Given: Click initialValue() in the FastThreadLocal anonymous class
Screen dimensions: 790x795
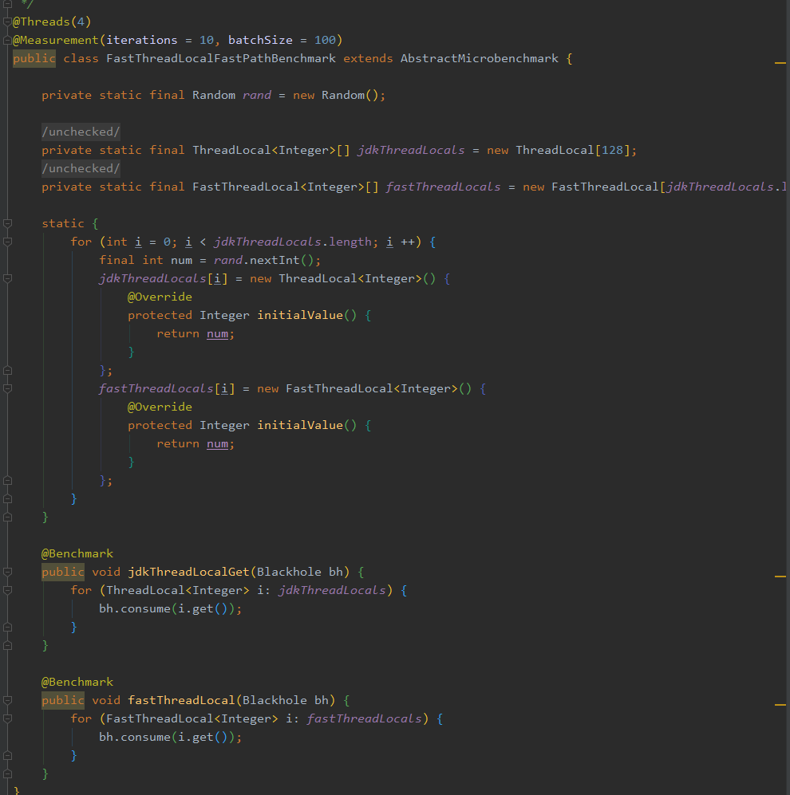Looking at the screenshot, I should point(307,425).
